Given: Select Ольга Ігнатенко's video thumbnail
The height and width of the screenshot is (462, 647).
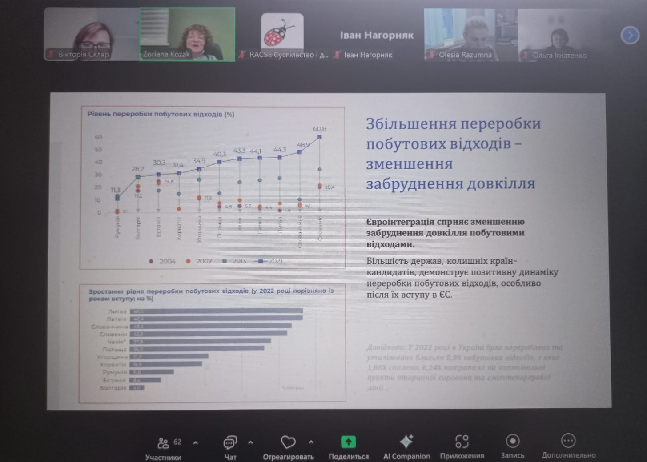Looking at the screenshot, I should (x=559, y=34).
